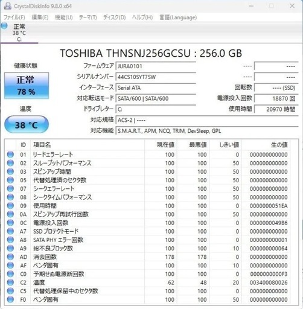Click the rotation rate field ---- (SSD)
This screenshot has width=303, height=309.
(x=276, y=88)
